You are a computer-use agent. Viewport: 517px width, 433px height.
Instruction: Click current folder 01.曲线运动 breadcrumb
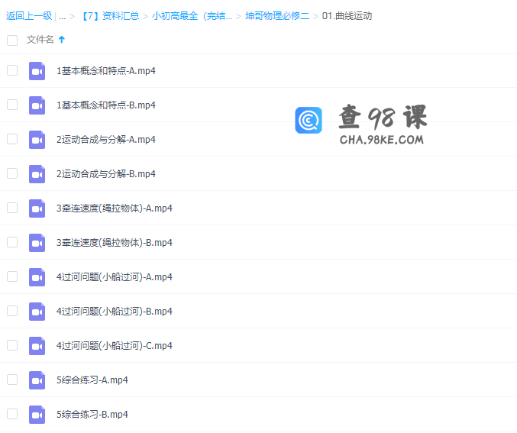[347, 16]
